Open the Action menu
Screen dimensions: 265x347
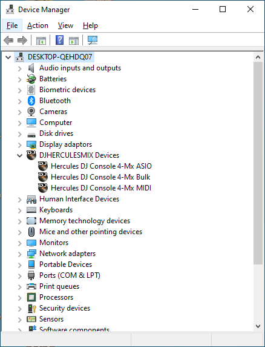38,25
